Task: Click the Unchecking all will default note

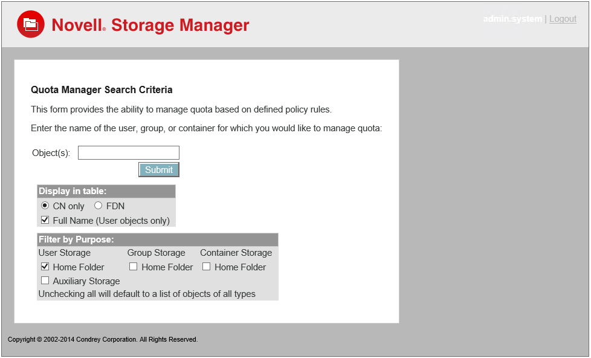Action: tap(147, 294)
